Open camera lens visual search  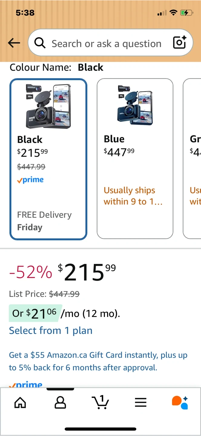[x=180, y=43]
